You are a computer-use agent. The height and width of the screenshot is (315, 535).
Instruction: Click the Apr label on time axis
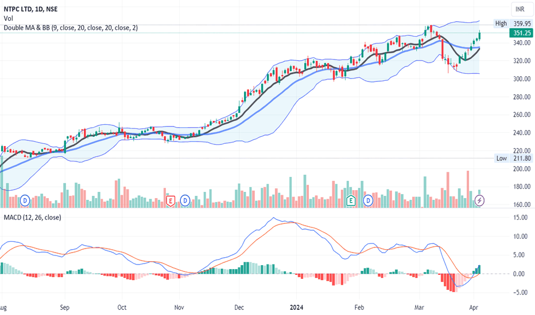tap(474, 308)
